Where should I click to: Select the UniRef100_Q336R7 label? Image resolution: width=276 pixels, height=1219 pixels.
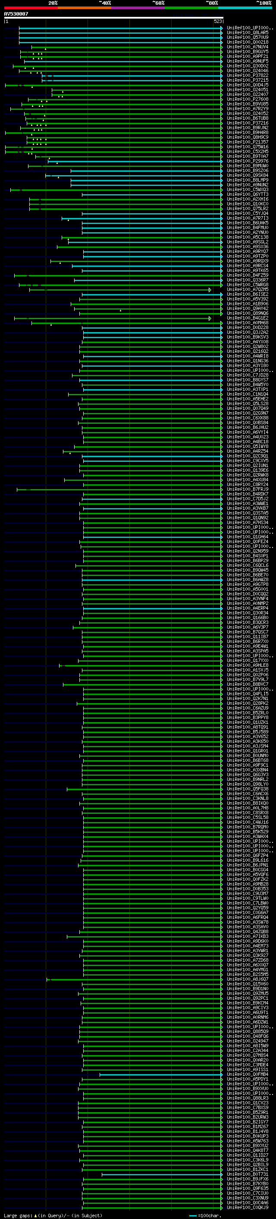click(247, 280)
